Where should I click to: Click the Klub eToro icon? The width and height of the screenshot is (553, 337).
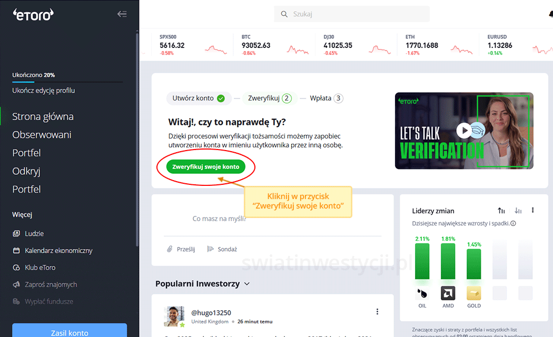pos(16,267)
